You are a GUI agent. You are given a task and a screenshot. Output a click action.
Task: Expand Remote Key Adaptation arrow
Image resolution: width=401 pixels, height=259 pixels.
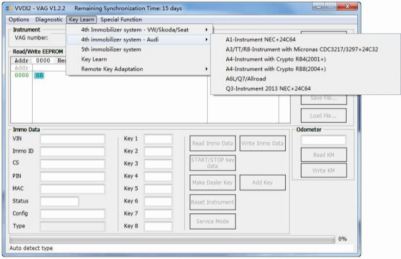[206, 69]
